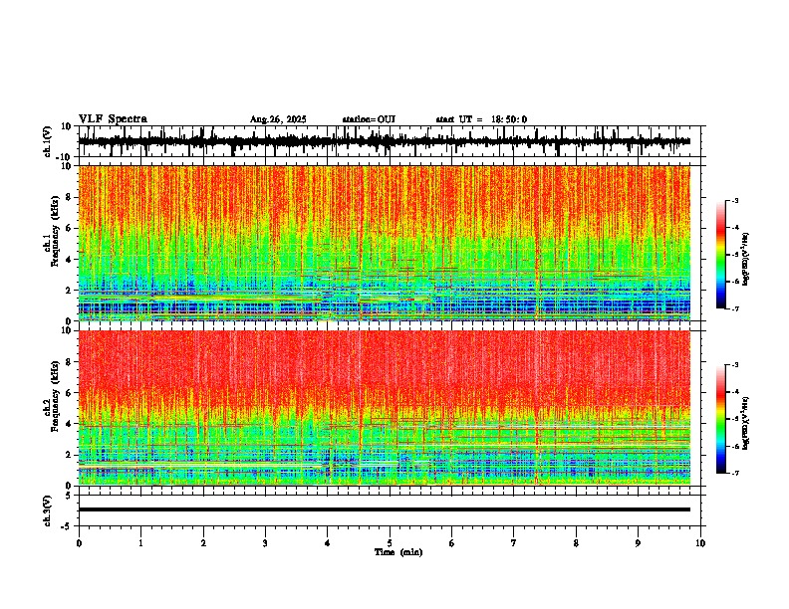Click the time-axis tick label "2"
This screenshot has height=609, width=789.
click(203, 543)
